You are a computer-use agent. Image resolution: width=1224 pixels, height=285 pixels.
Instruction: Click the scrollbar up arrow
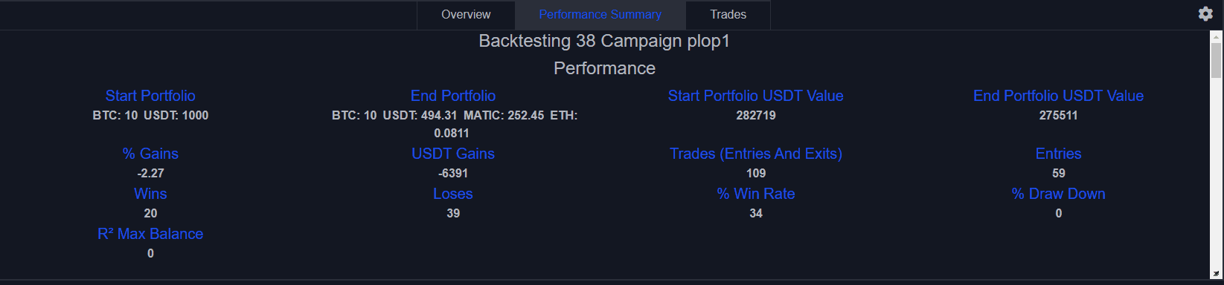(1217, 36)
